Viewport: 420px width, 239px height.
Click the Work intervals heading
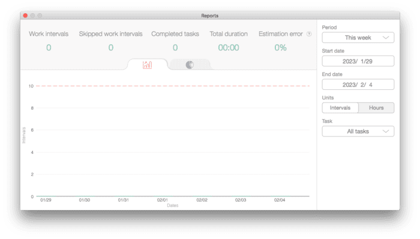tap(49, 34)
